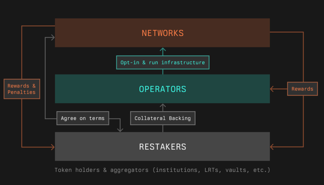This screenshot has width=324, height=185.
Task: Select the Opt-in & run infrastructure label
Action: [163, 62]
